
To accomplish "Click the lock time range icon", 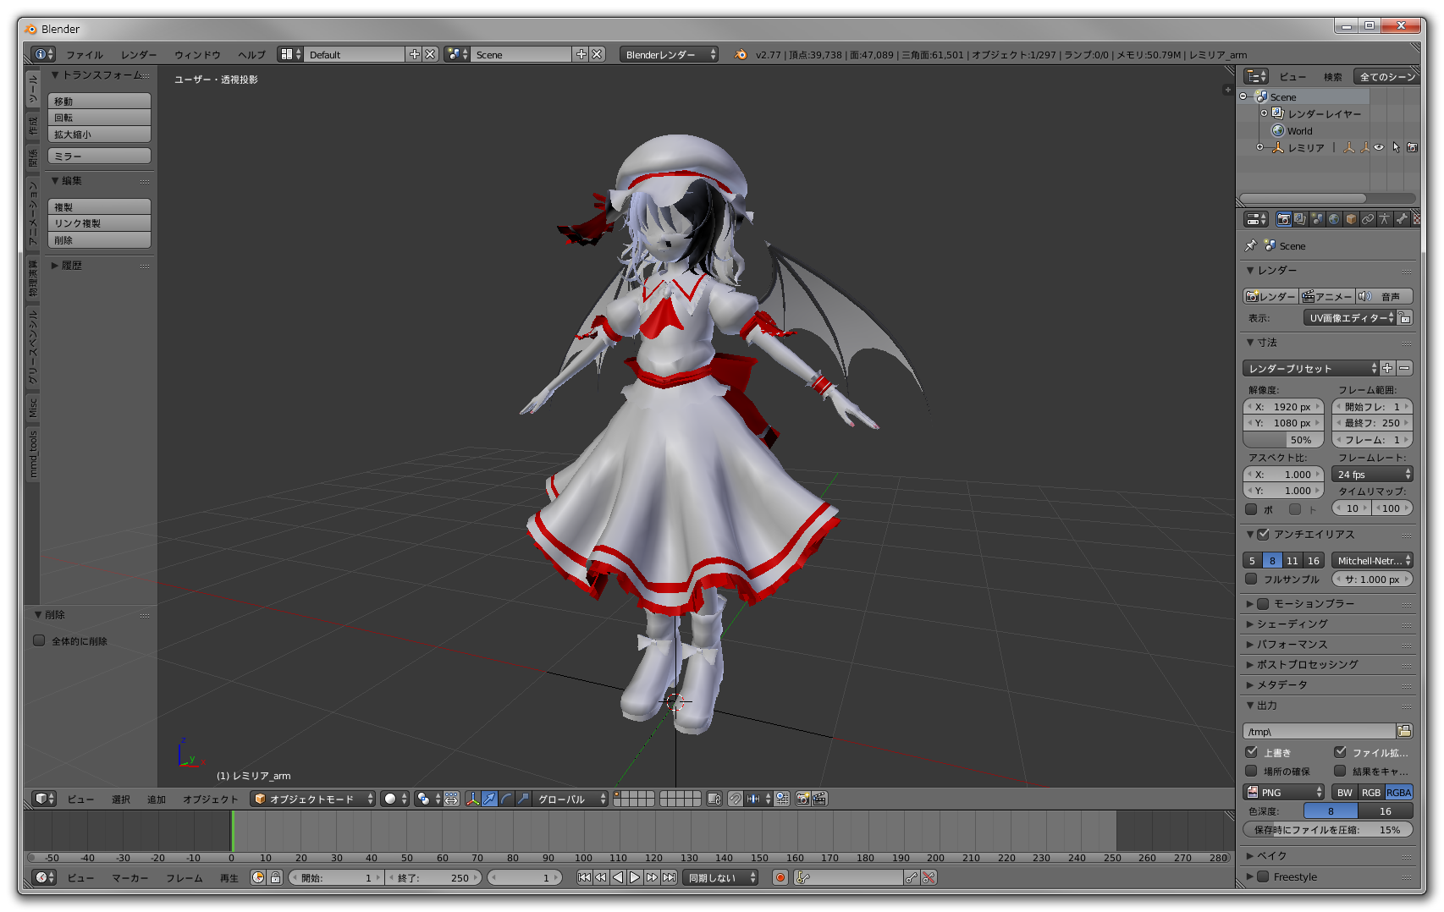I will tap(275, 877).
